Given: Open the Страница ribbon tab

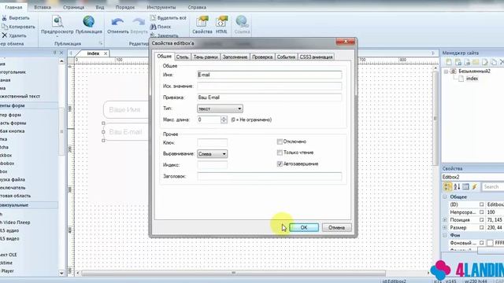Looking at the screenshot, I should click(x=73, y=7).
